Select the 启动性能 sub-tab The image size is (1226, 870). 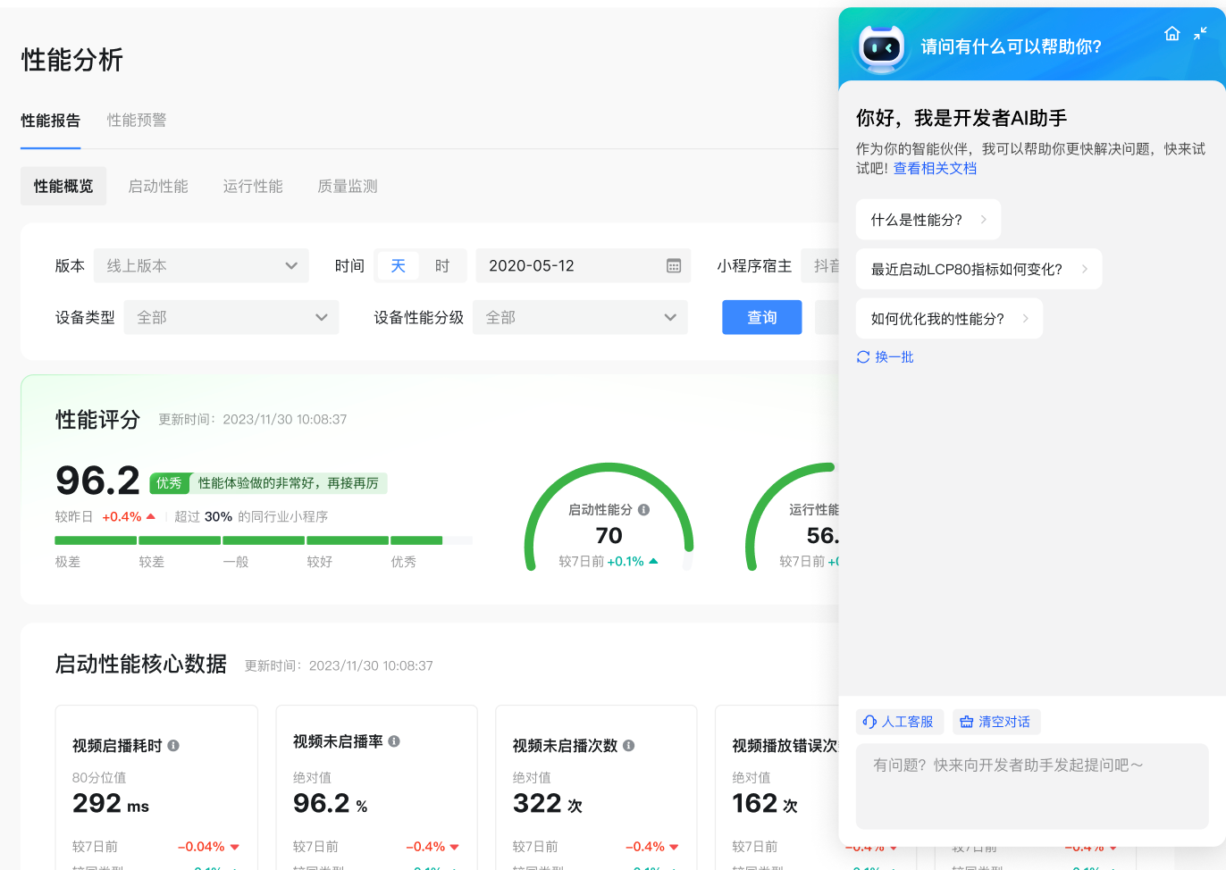tap(158, 187)
